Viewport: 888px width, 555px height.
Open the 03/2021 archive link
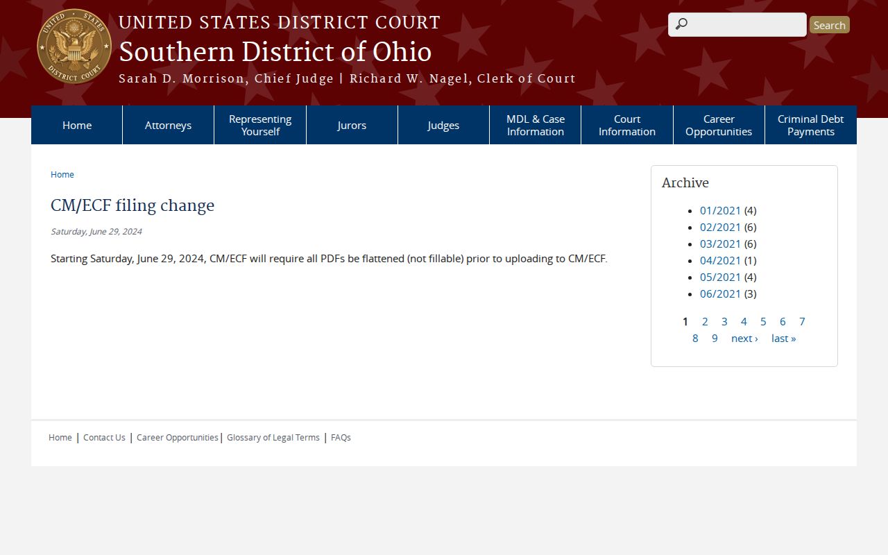720,244
